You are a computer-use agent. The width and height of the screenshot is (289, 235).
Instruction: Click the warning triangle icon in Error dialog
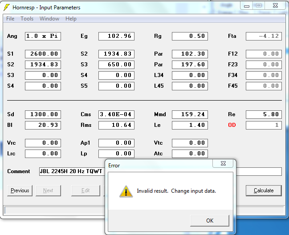[x=126, y=191]
